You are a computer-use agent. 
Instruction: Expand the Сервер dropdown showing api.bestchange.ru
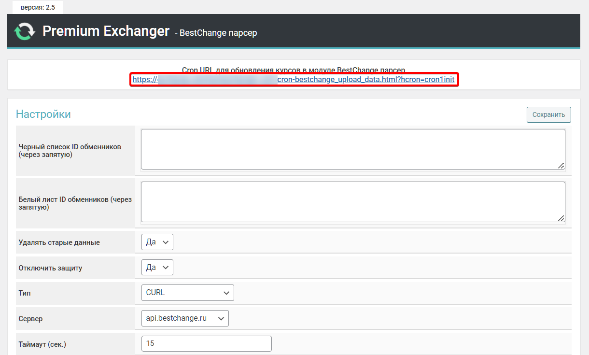tap(185, 318)
